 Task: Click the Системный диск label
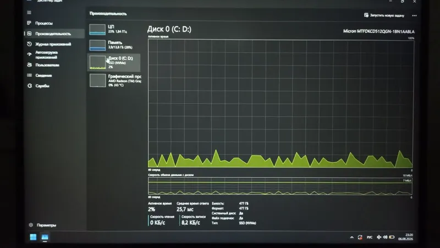click(224, 213)
